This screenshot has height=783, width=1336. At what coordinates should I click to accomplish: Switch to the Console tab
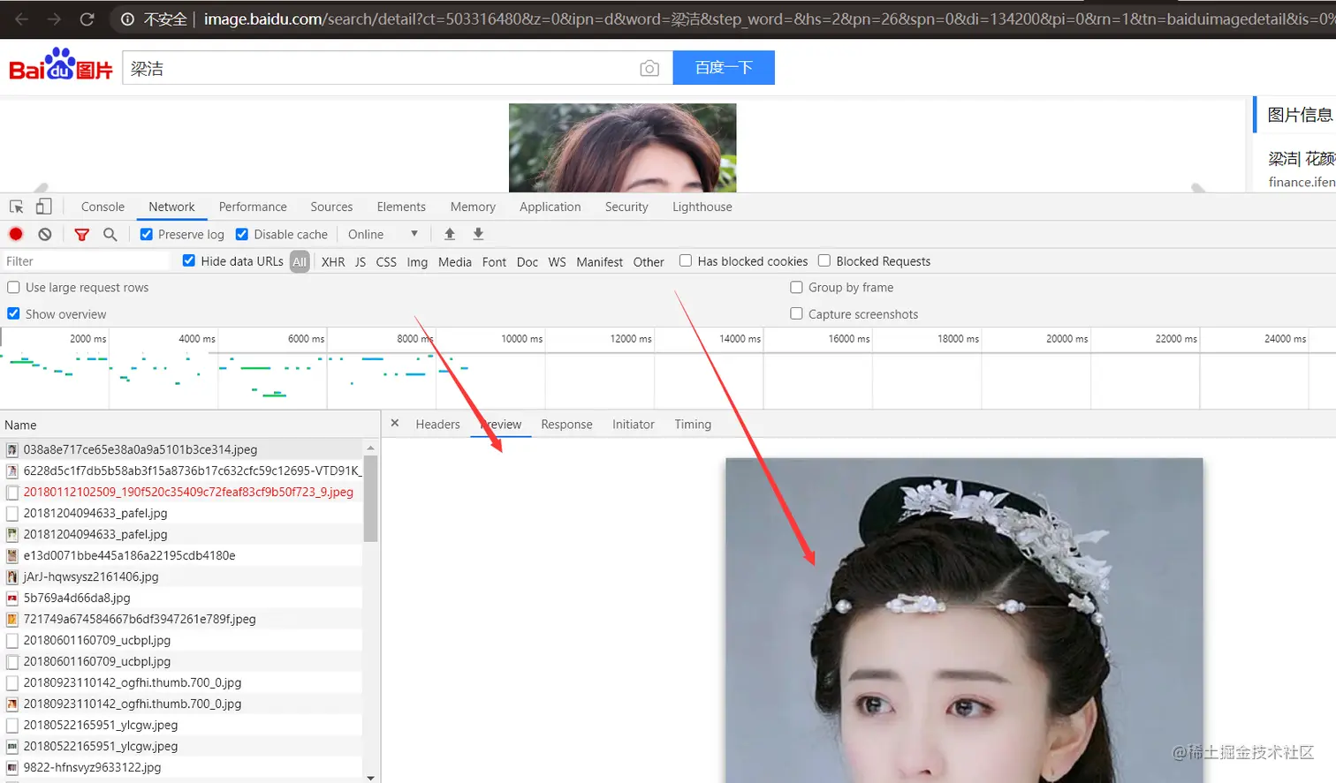coord(102,207)
